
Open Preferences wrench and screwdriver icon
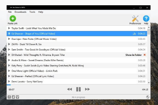tap(135, 19)
